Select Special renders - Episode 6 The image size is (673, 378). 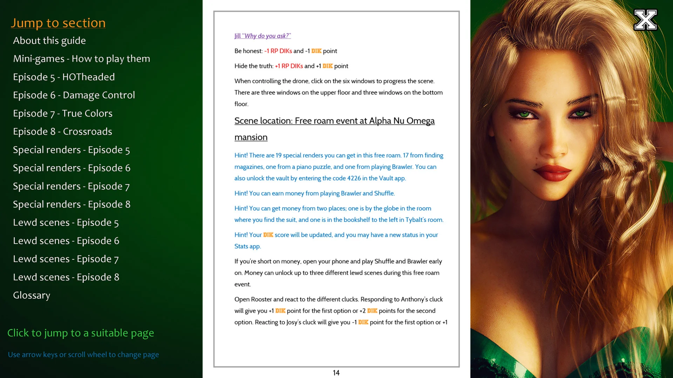click(72, 168)
